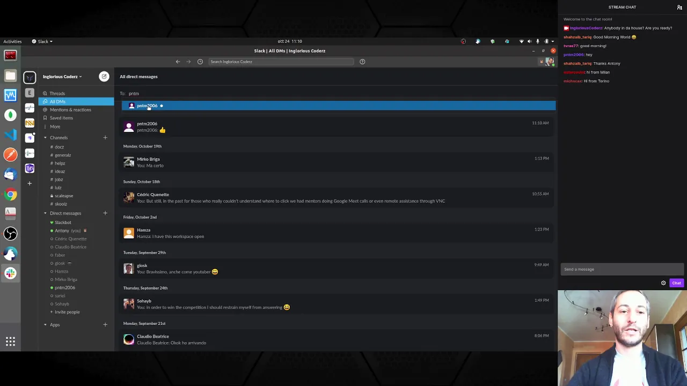The height and width of the screenshot is (386, 687).
Task: Open the Mirko Briga conversation
Action: click(x=336, y=162)
